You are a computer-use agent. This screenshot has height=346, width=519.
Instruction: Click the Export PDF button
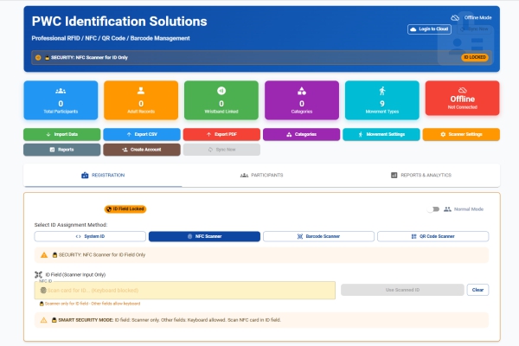(221, 134)
